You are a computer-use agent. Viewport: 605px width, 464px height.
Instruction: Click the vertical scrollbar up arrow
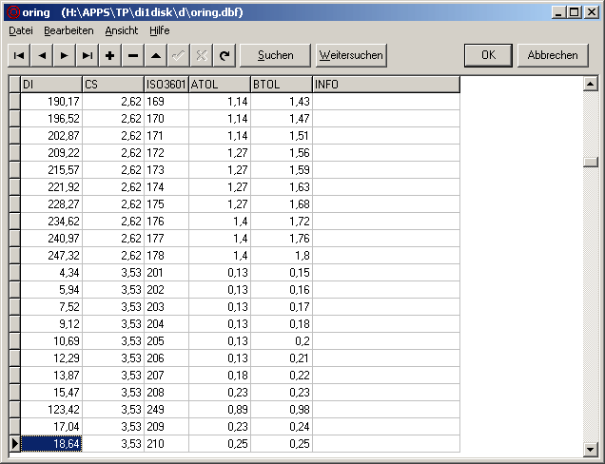591,84
